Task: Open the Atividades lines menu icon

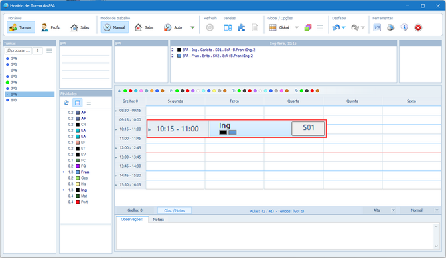Action: pos(89,103)
